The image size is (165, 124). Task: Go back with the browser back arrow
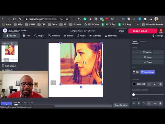[x=3, y=19]
